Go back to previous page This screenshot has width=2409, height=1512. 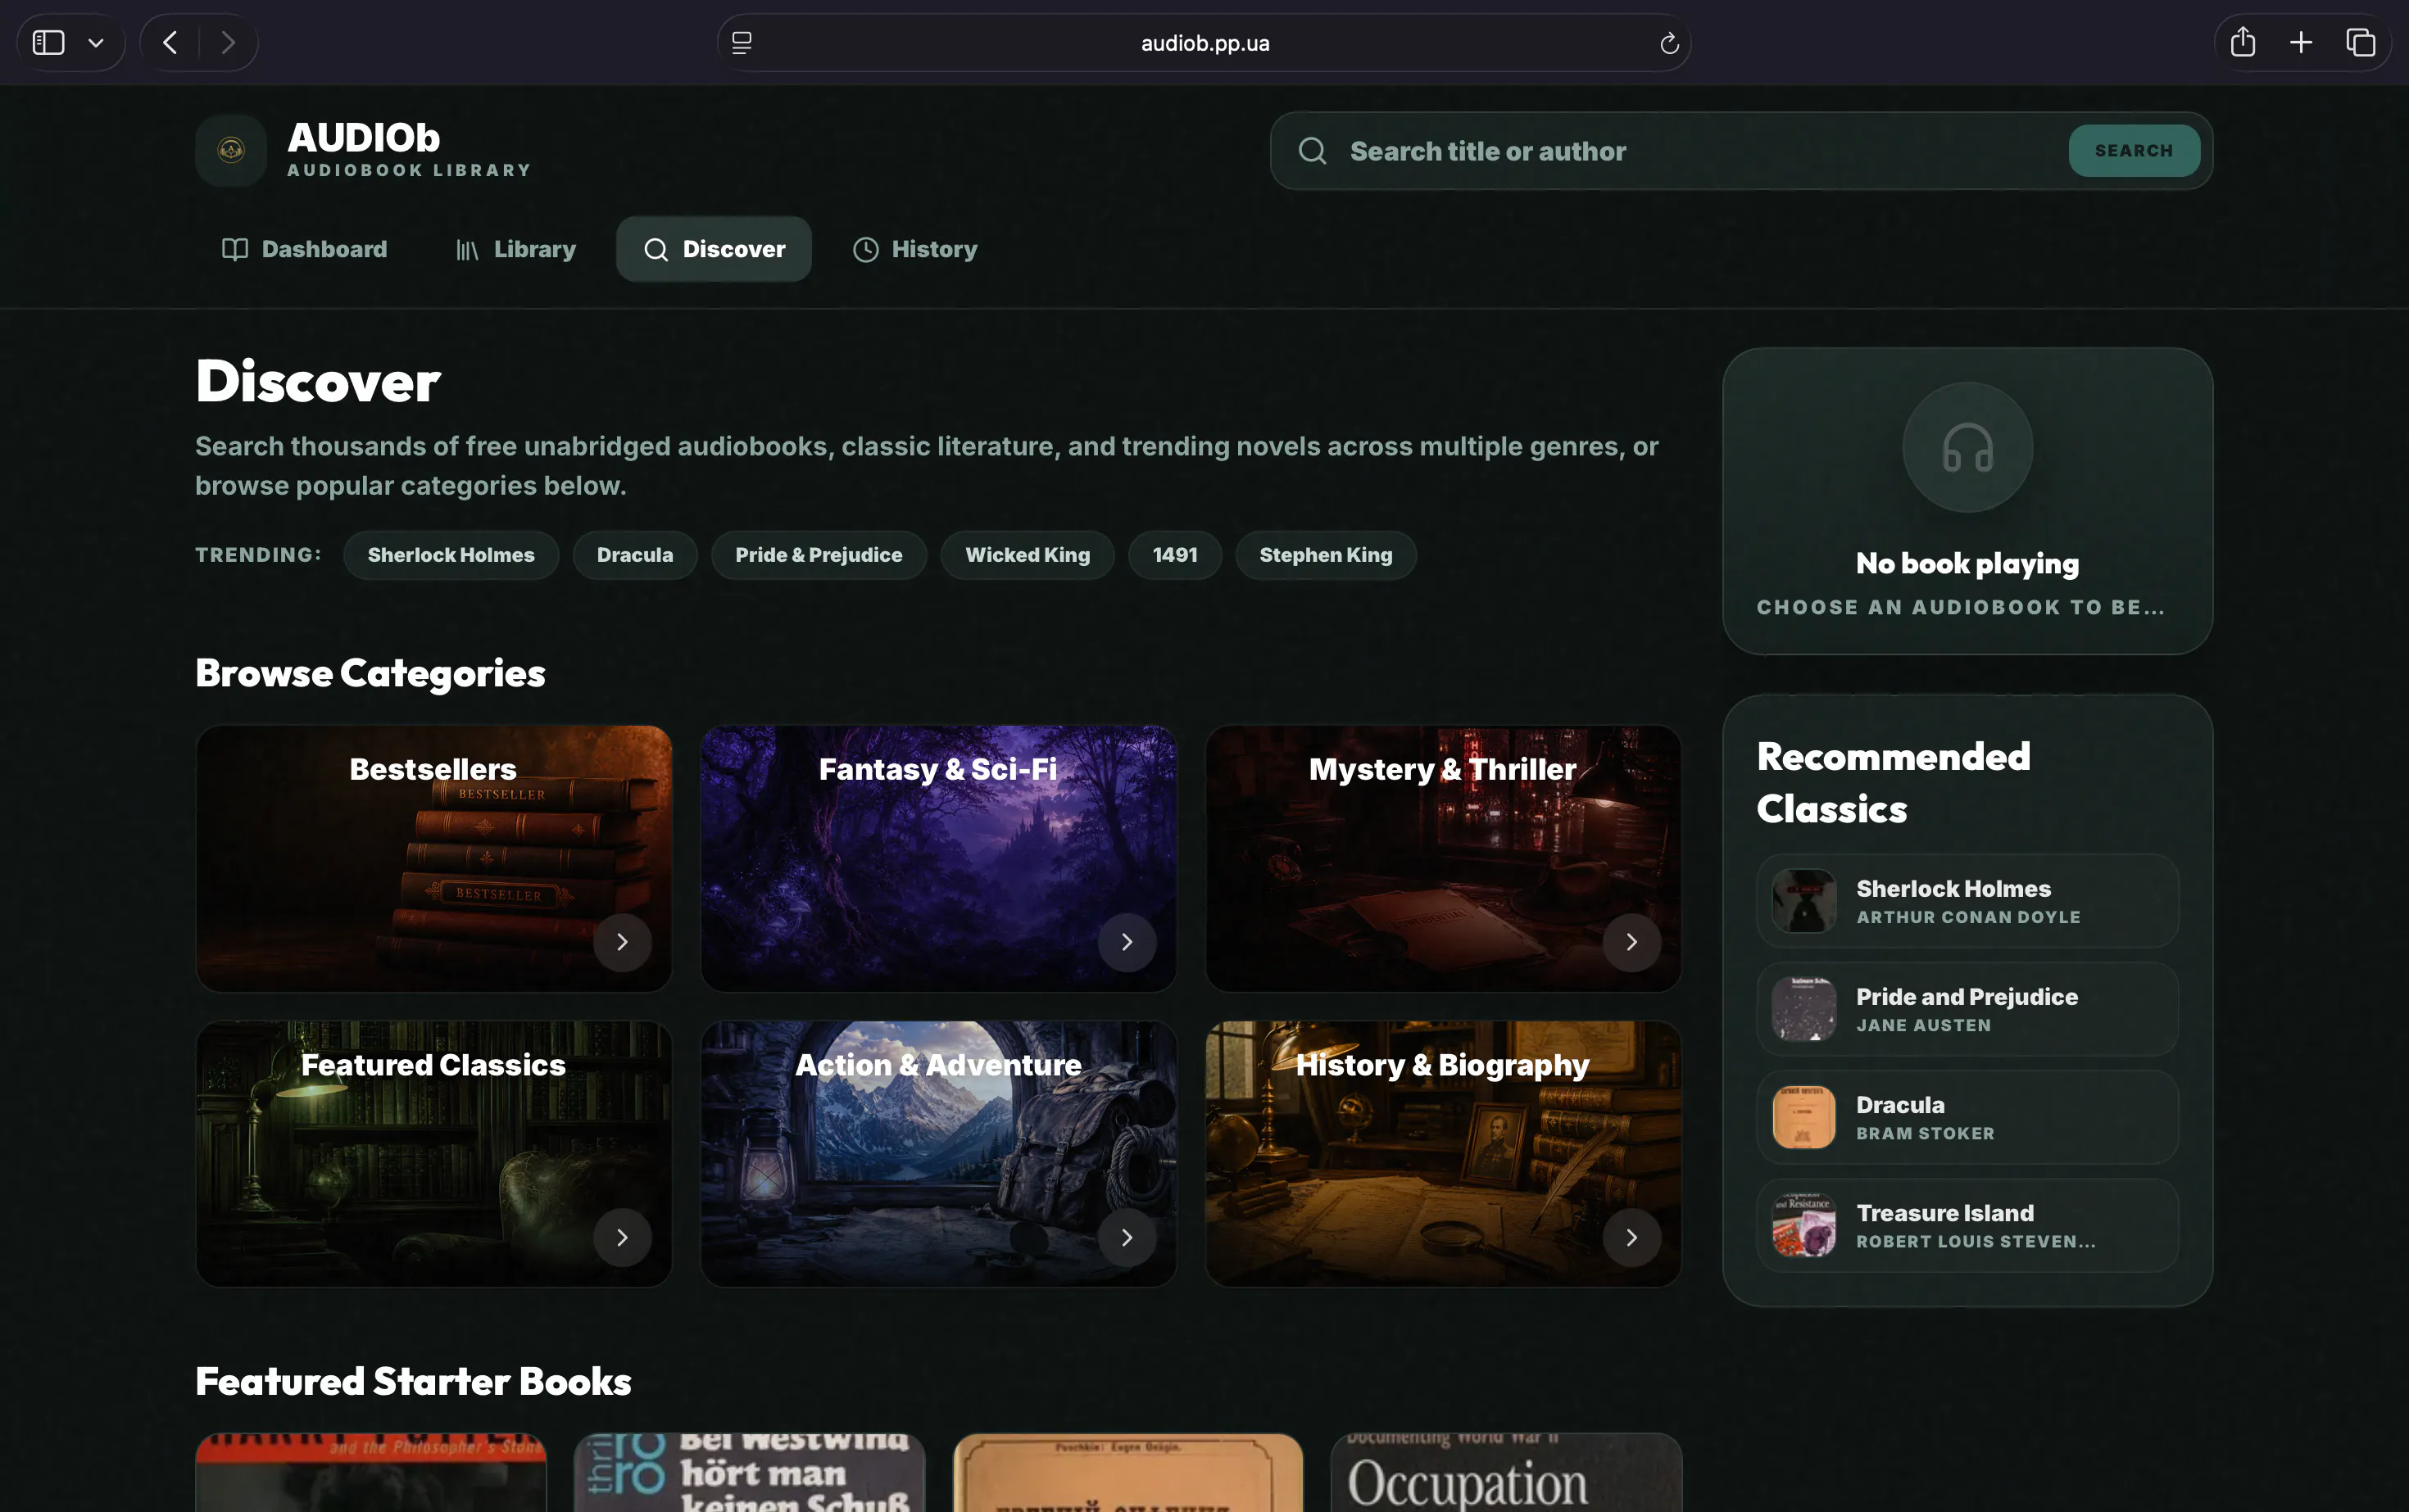coord(170,43)
